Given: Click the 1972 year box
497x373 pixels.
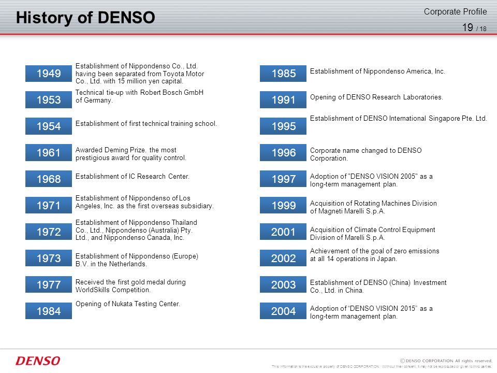Looking at the screenshot, I should 49,232.
